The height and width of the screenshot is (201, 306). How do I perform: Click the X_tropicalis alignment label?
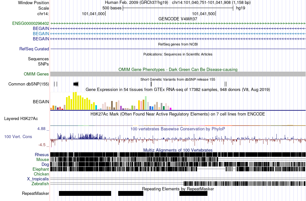(38, 179)
